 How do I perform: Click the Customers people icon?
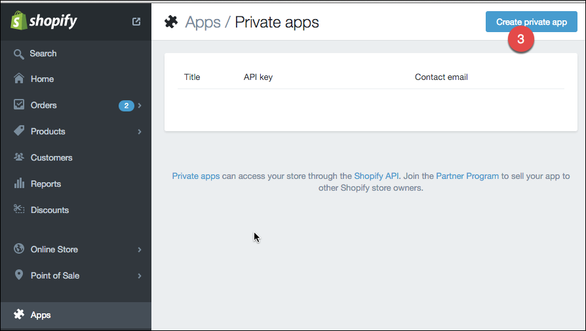(x=19, y=157)
